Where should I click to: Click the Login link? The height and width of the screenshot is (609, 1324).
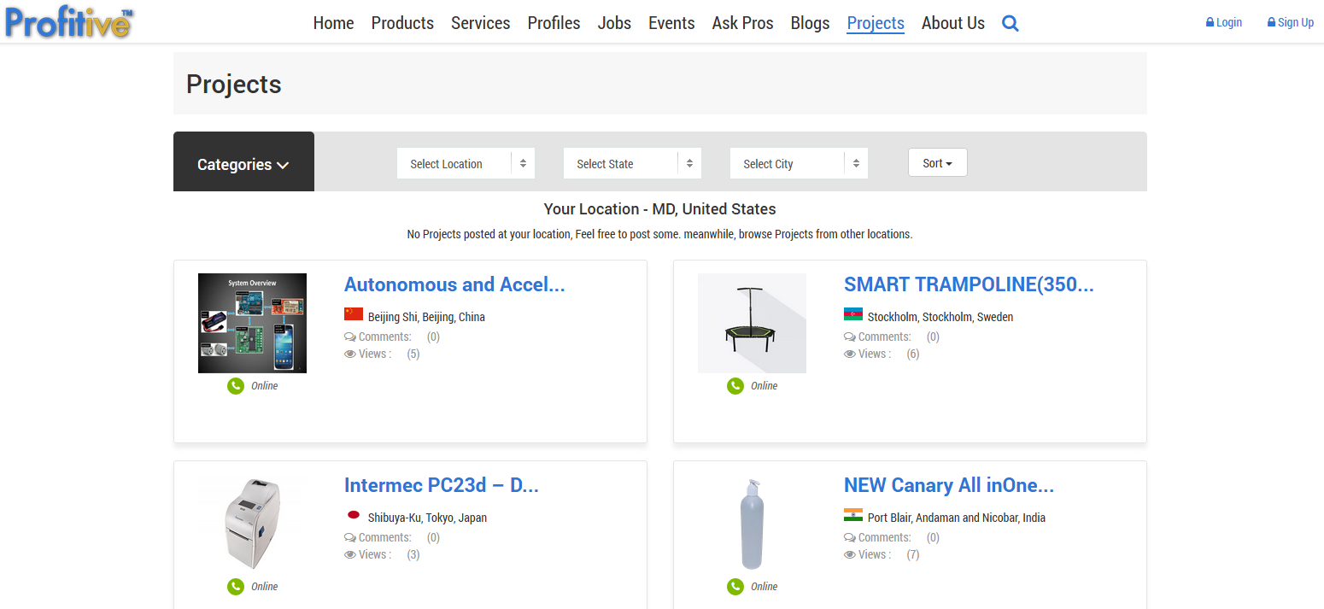(x=1223, y=22)
